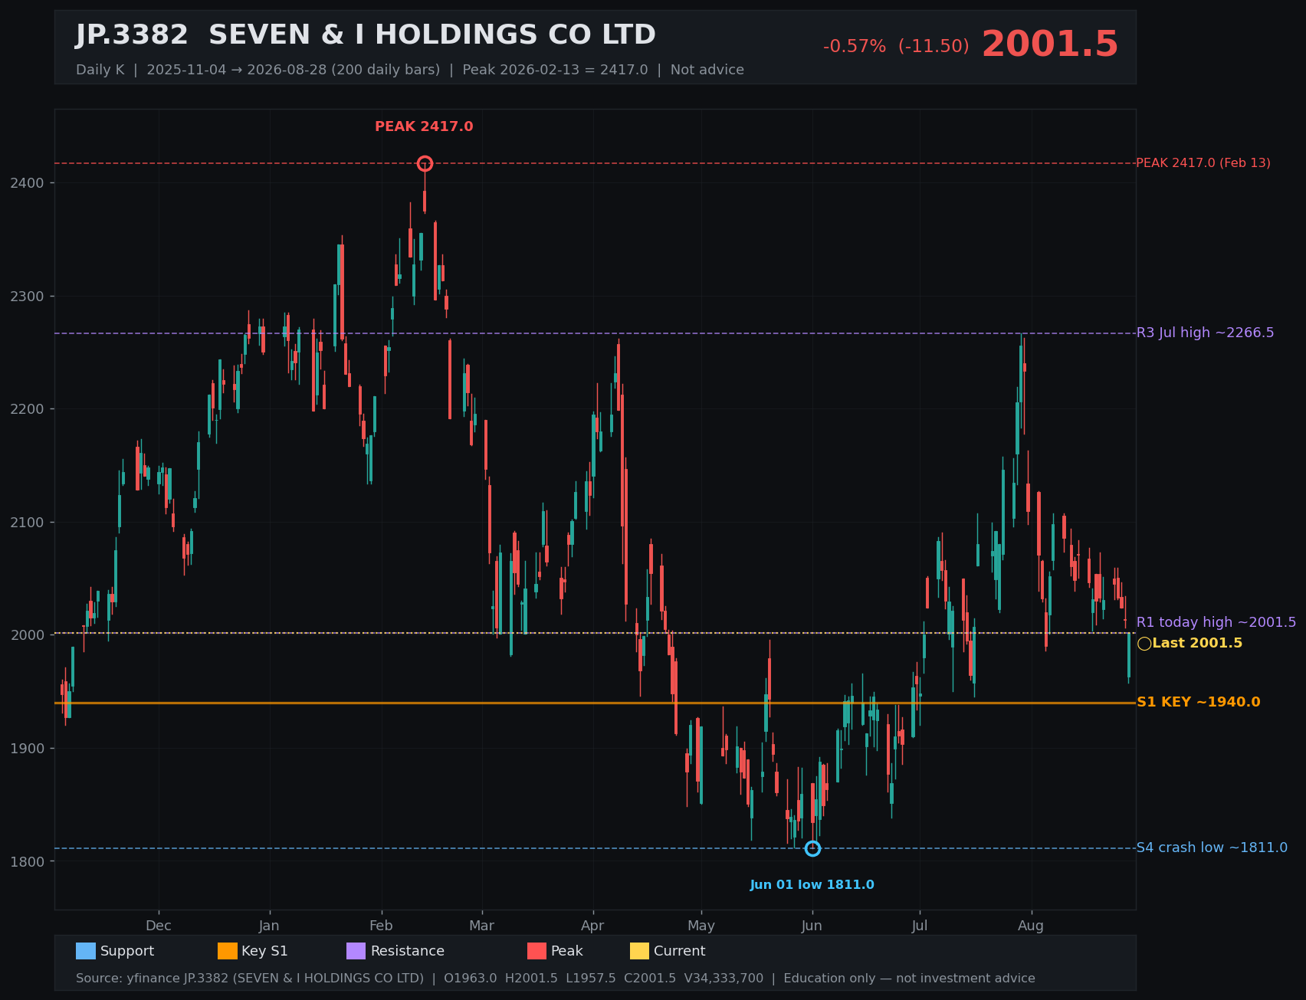This screenshot has height=1000, width=1306.
Task: Click the Source yfinance footer line
Action: [556, 979]
